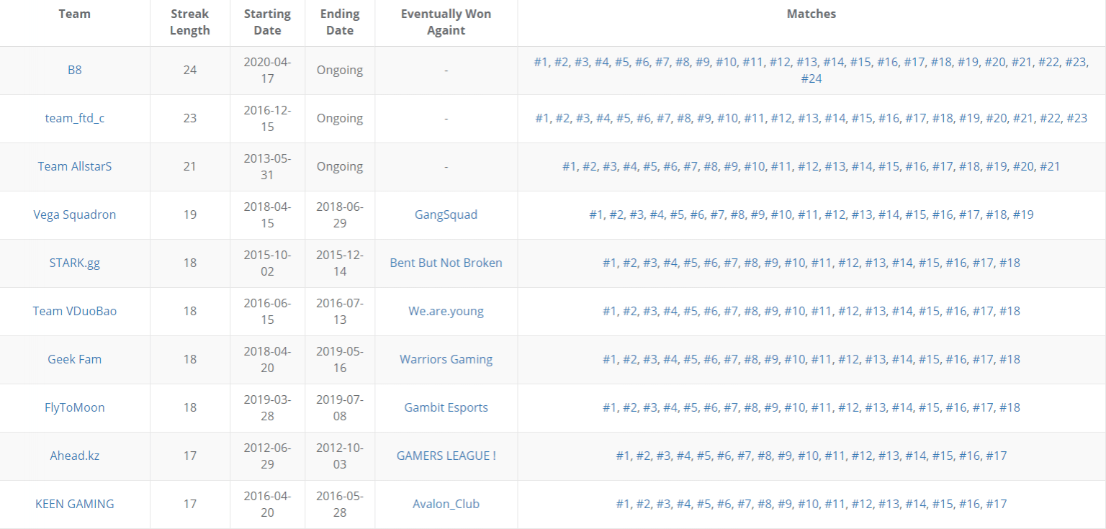Open match #17 in Ahead.kz row

pyautogui.click(x=997, y=456)
